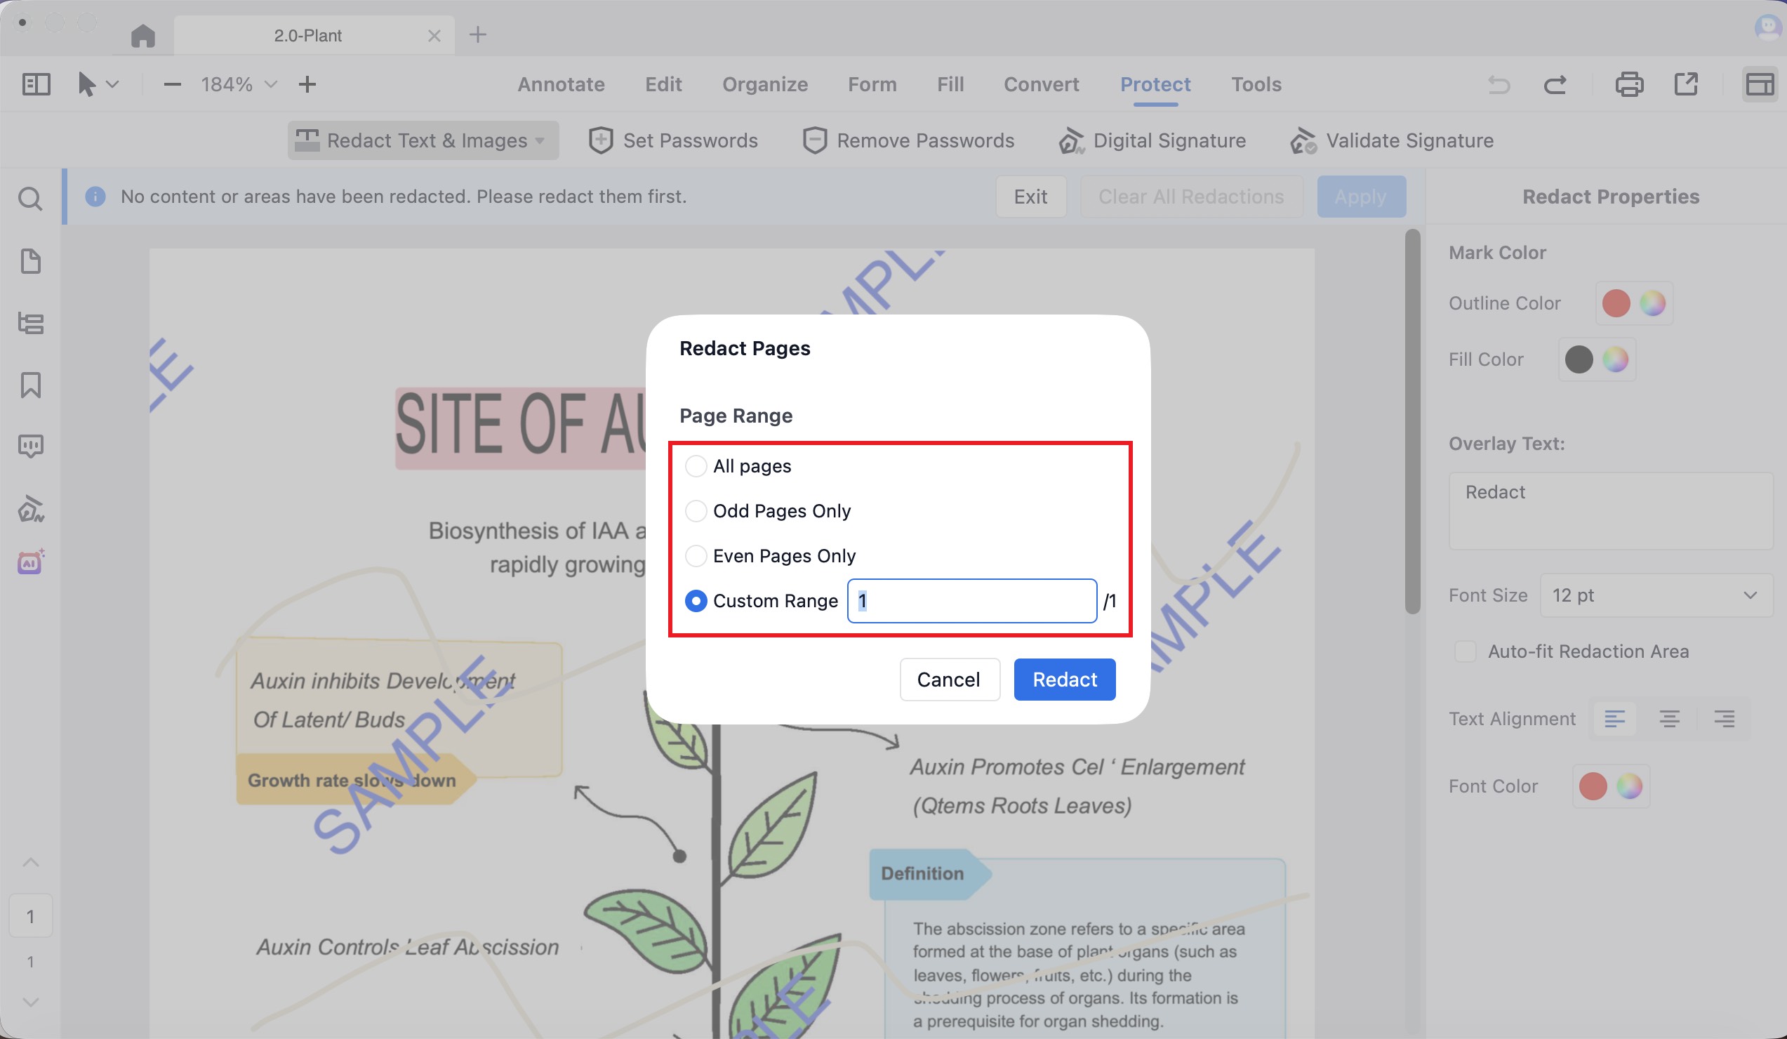
Task: Toggle the right properties panel icon
Action: click(x=1760, y=84)
